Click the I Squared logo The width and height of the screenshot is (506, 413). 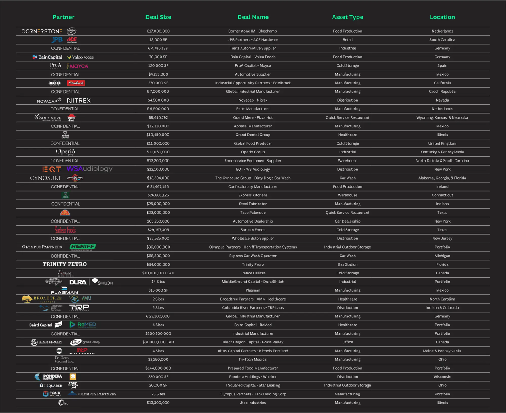click(51, 386)
